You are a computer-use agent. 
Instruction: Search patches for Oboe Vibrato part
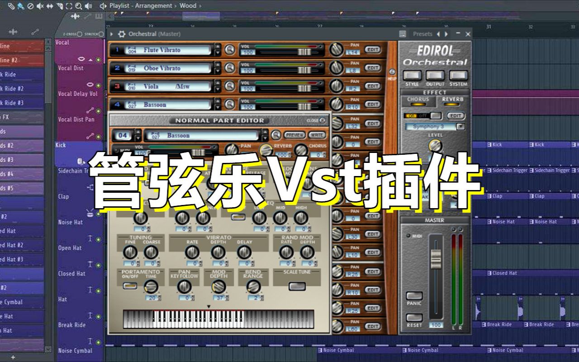point(230,68)
